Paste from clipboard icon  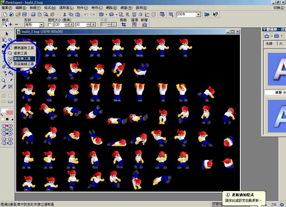(x=78, y=15)
